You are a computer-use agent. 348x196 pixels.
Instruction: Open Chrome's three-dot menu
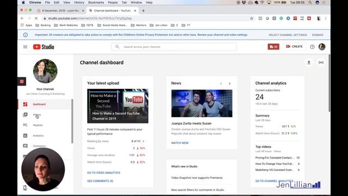pos(326,19)
